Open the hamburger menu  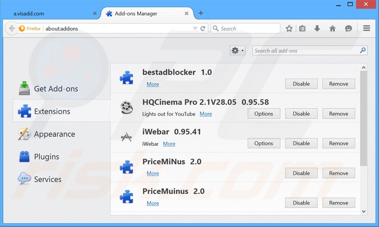point(367,28)
